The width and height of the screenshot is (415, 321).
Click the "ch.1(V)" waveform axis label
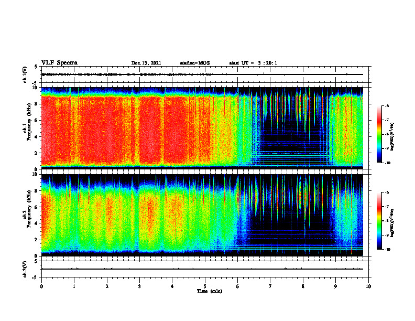click(x=25, y=74)
